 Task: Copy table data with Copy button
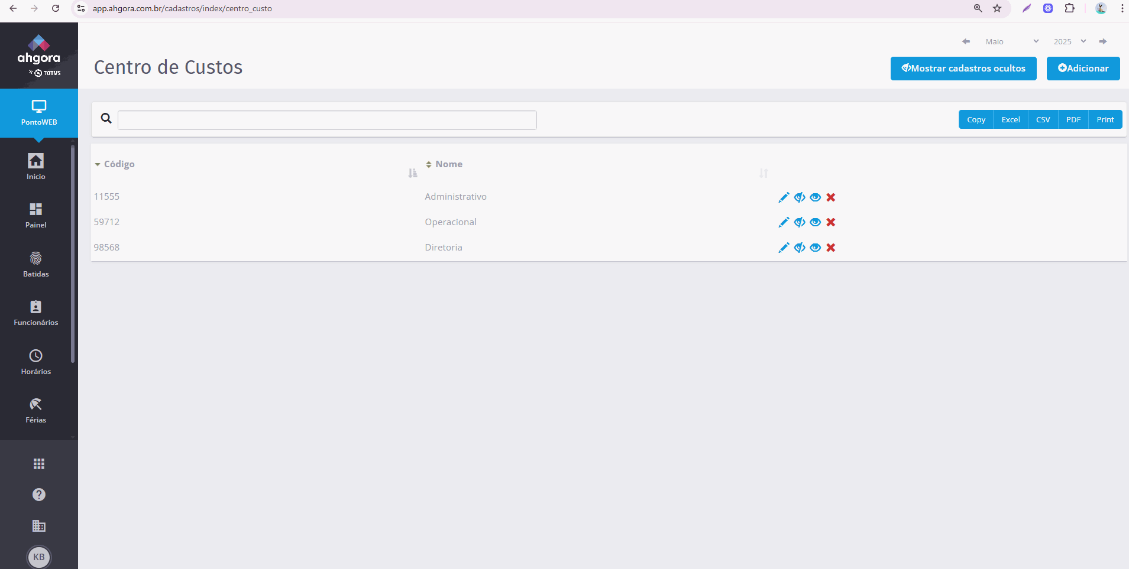(976, 119)
